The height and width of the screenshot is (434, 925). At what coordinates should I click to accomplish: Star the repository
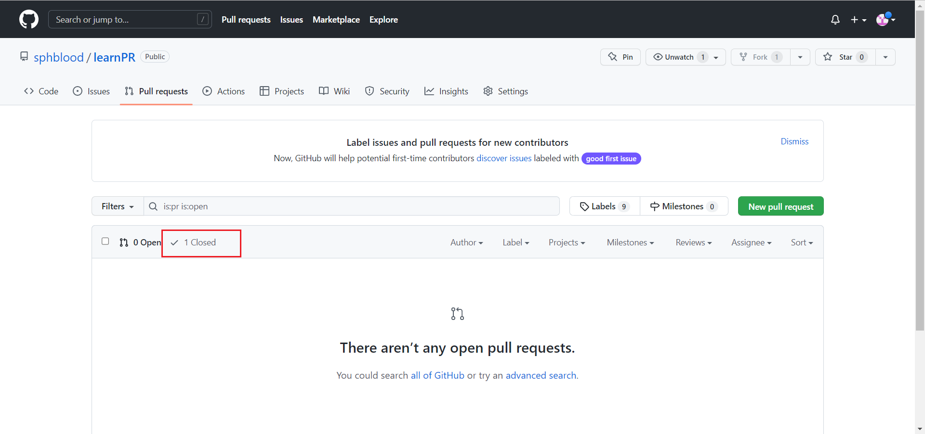846,57
